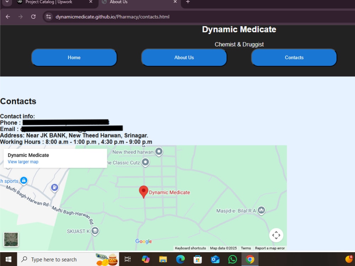This screenshot has width=355, height=266.
Task: Open the Contacts navigation button
Action: (x=294, y=57)
